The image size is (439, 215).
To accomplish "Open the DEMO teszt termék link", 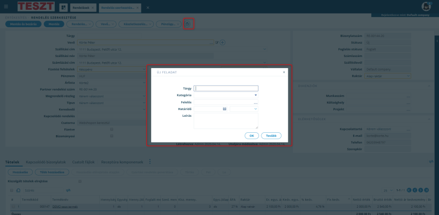I will click(65, 207).
